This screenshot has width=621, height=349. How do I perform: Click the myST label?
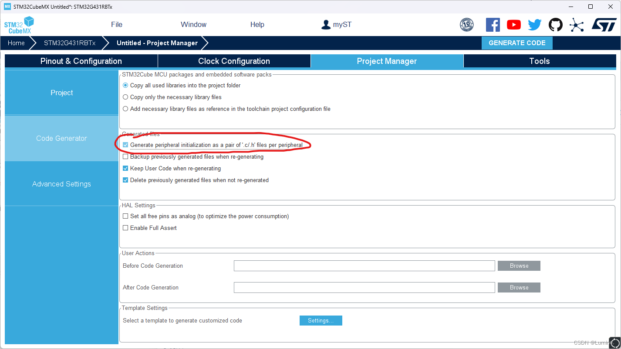point(342,25)
